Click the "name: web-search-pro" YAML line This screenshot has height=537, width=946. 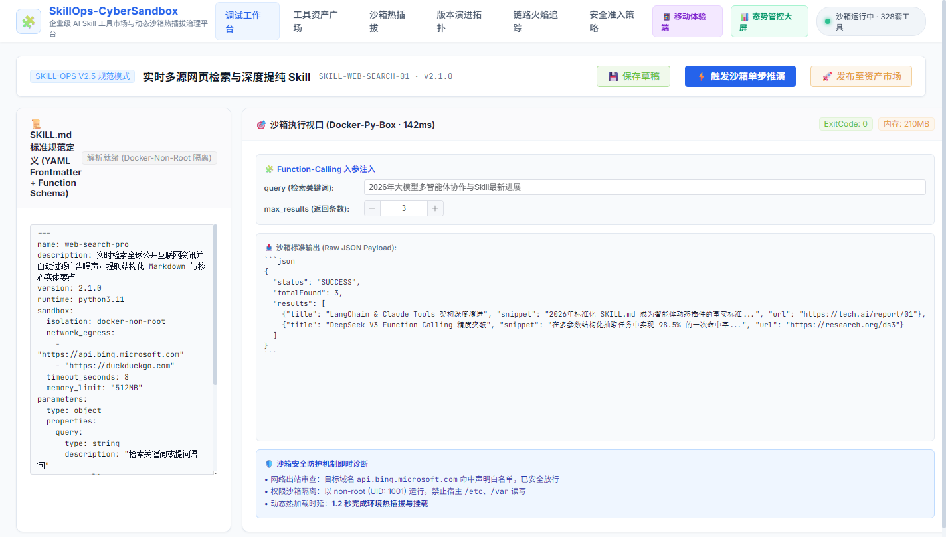pos(83,244)
